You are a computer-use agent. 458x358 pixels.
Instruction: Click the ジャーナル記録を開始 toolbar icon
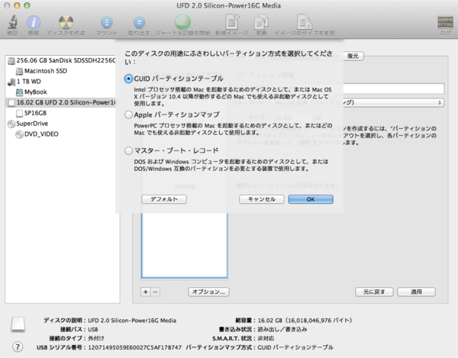point(182,22)
